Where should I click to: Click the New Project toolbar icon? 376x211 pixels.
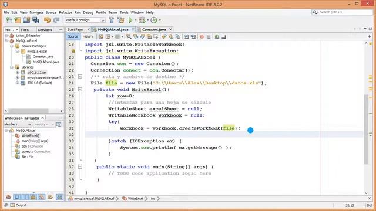coord(18,21)
